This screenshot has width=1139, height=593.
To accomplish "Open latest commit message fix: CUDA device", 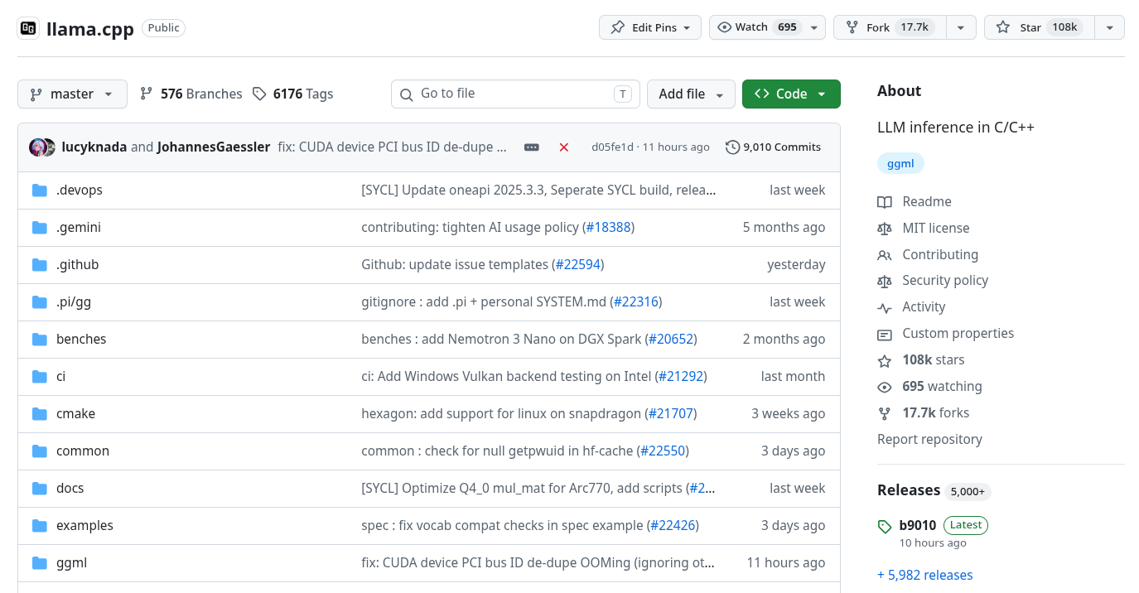I will click(x=392, y=147).
